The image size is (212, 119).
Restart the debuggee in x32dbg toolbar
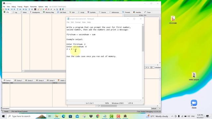pyautogui.click(x=6, y=9)
